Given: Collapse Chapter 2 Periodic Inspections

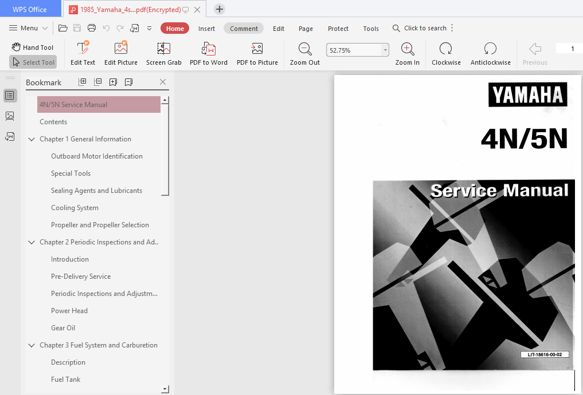Looking at the screenshot, I should [32, 242].
